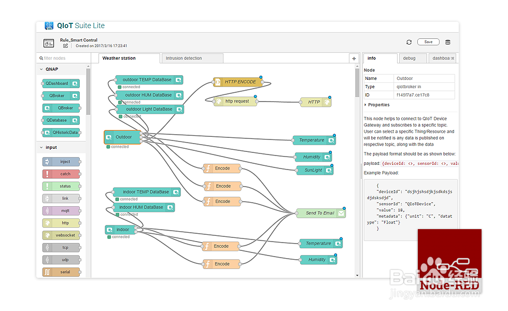Select the inject palette node

pos(61,162)
